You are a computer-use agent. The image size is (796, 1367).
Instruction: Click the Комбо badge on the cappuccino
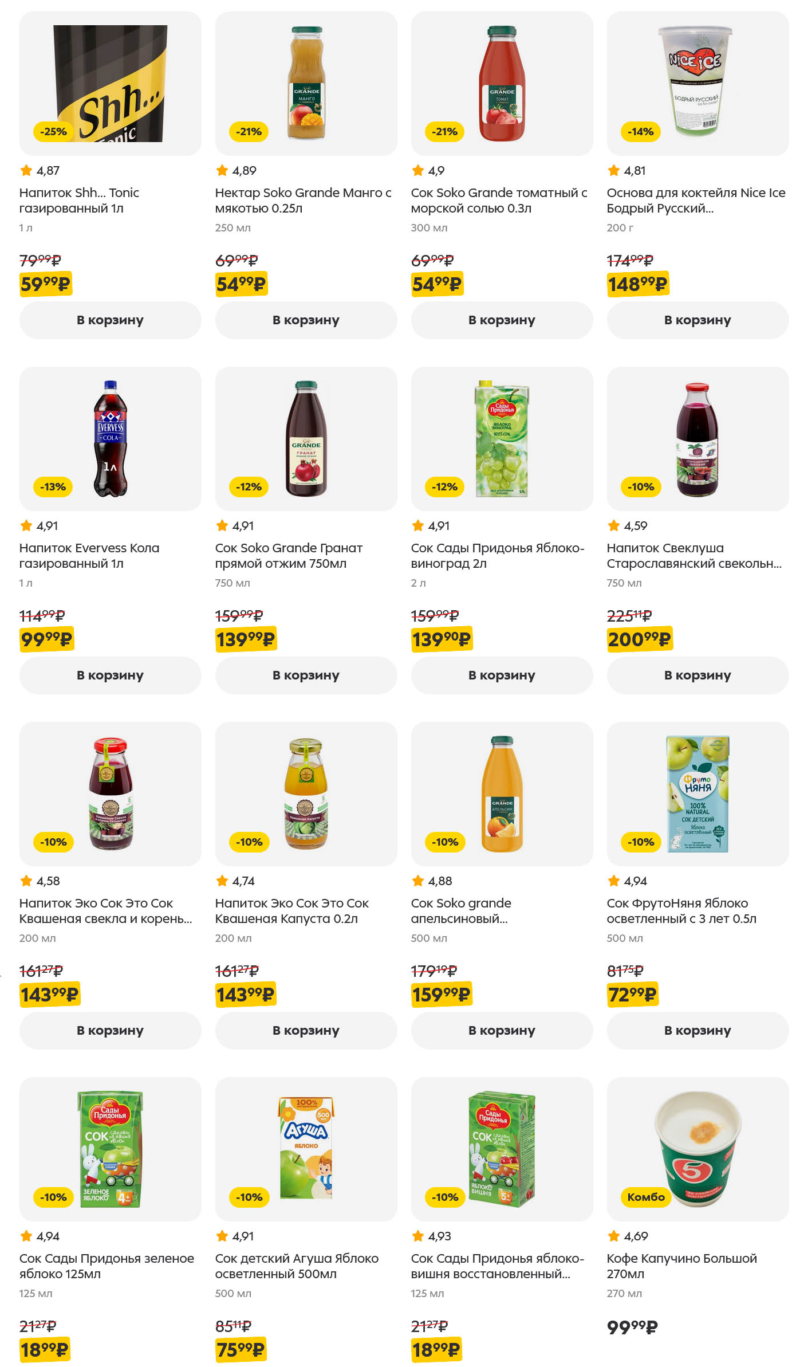(x=645, y=1197)
